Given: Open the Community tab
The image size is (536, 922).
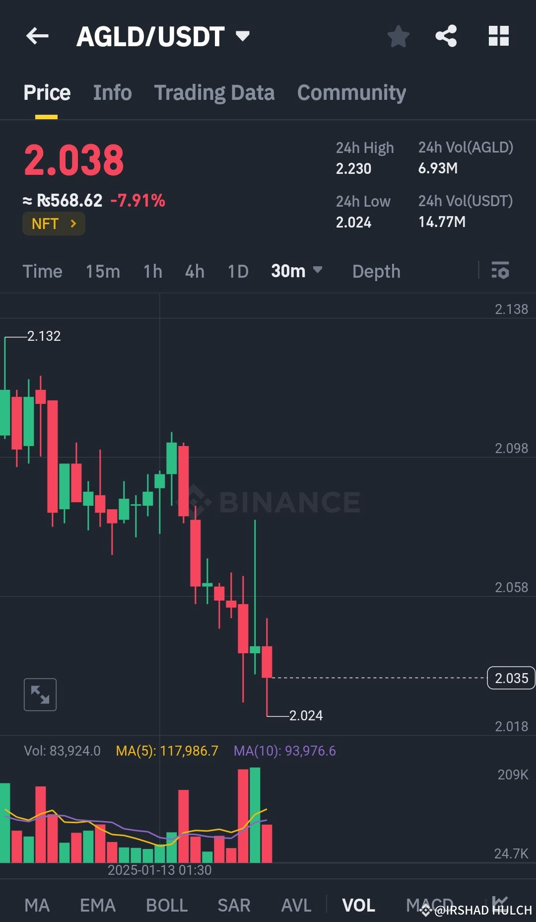Looking at the screenshot, I should pyautogui.click(x=351, y=92).
